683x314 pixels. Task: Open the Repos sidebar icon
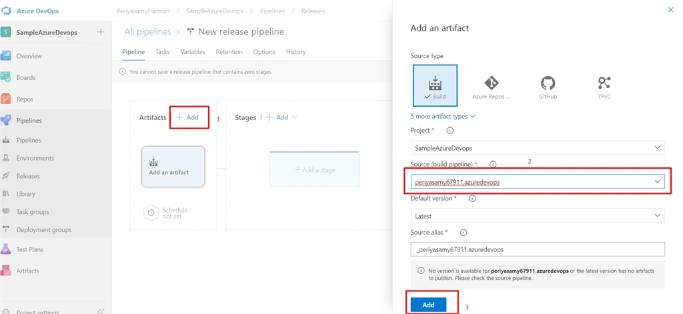(5, 99)
